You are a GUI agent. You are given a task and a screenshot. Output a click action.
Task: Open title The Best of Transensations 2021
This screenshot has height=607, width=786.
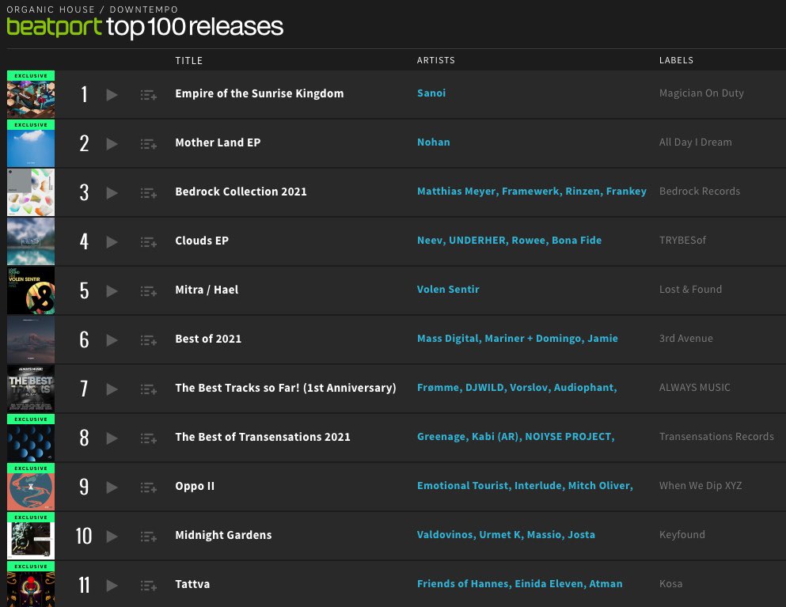263,437
